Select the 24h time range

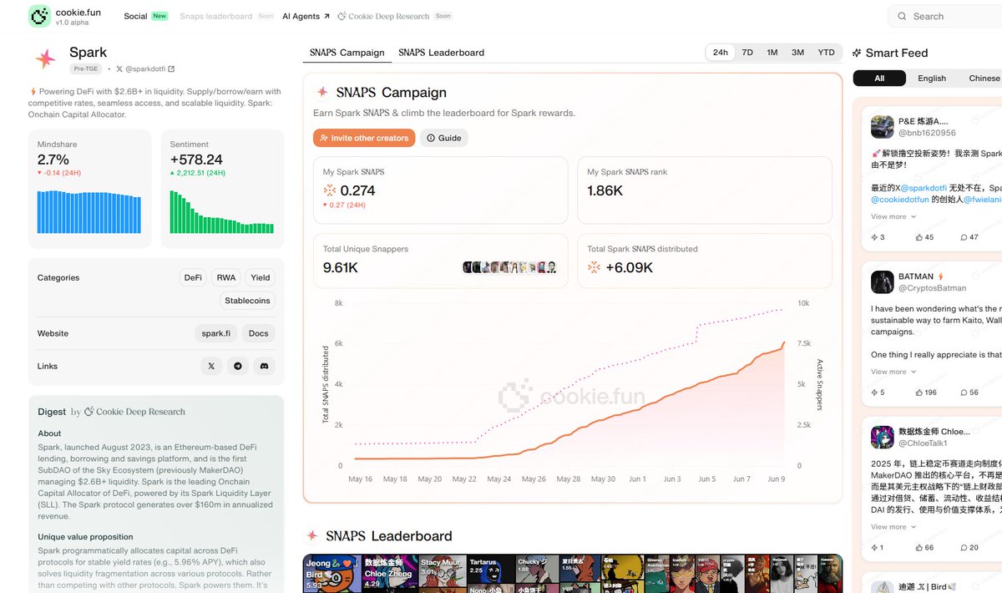(x=720, y=53)
